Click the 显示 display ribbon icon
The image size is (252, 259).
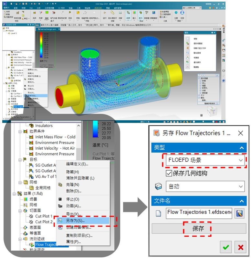pyautogui.click(x=141, y=13)
